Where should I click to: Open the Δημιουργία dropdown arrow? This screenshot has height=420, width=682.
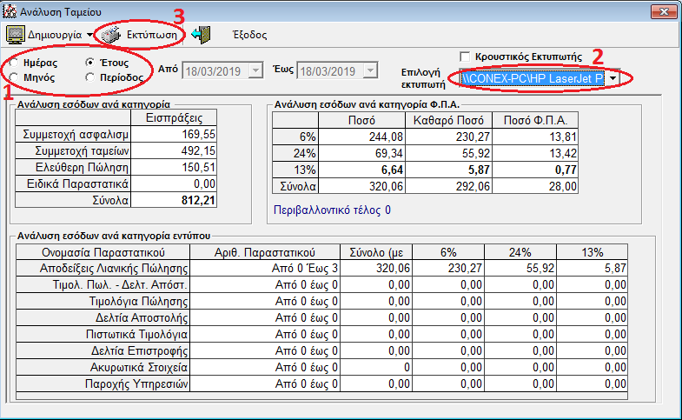[x=89, y=35]
